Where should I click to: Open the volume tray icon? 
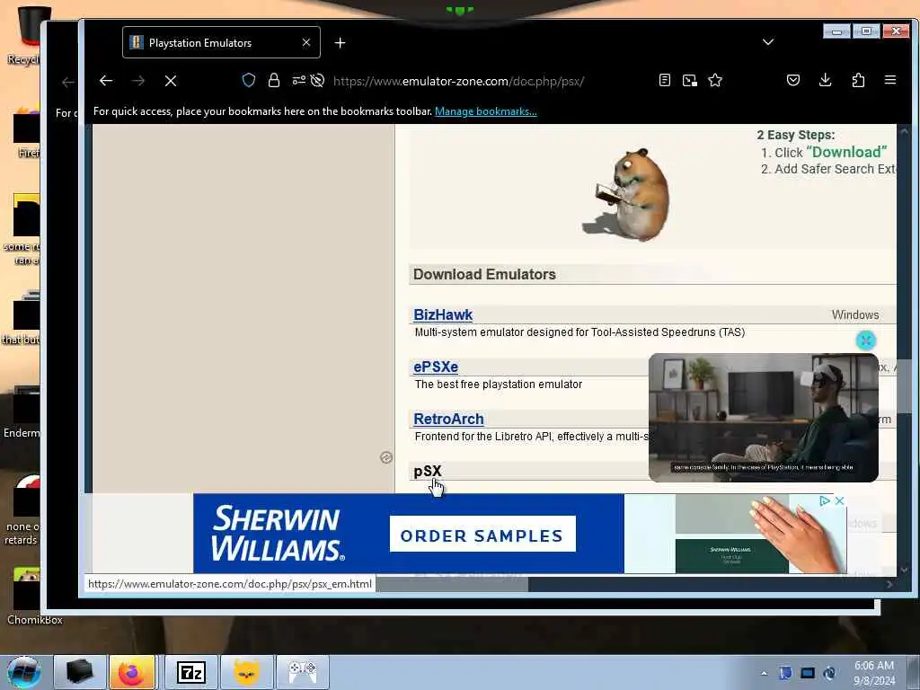tap(829, 673)
